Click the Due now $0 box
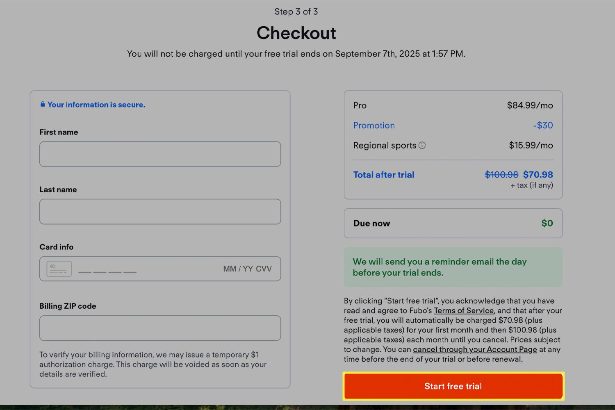Screen dimensions: 615x410 [x=453, y=223]
